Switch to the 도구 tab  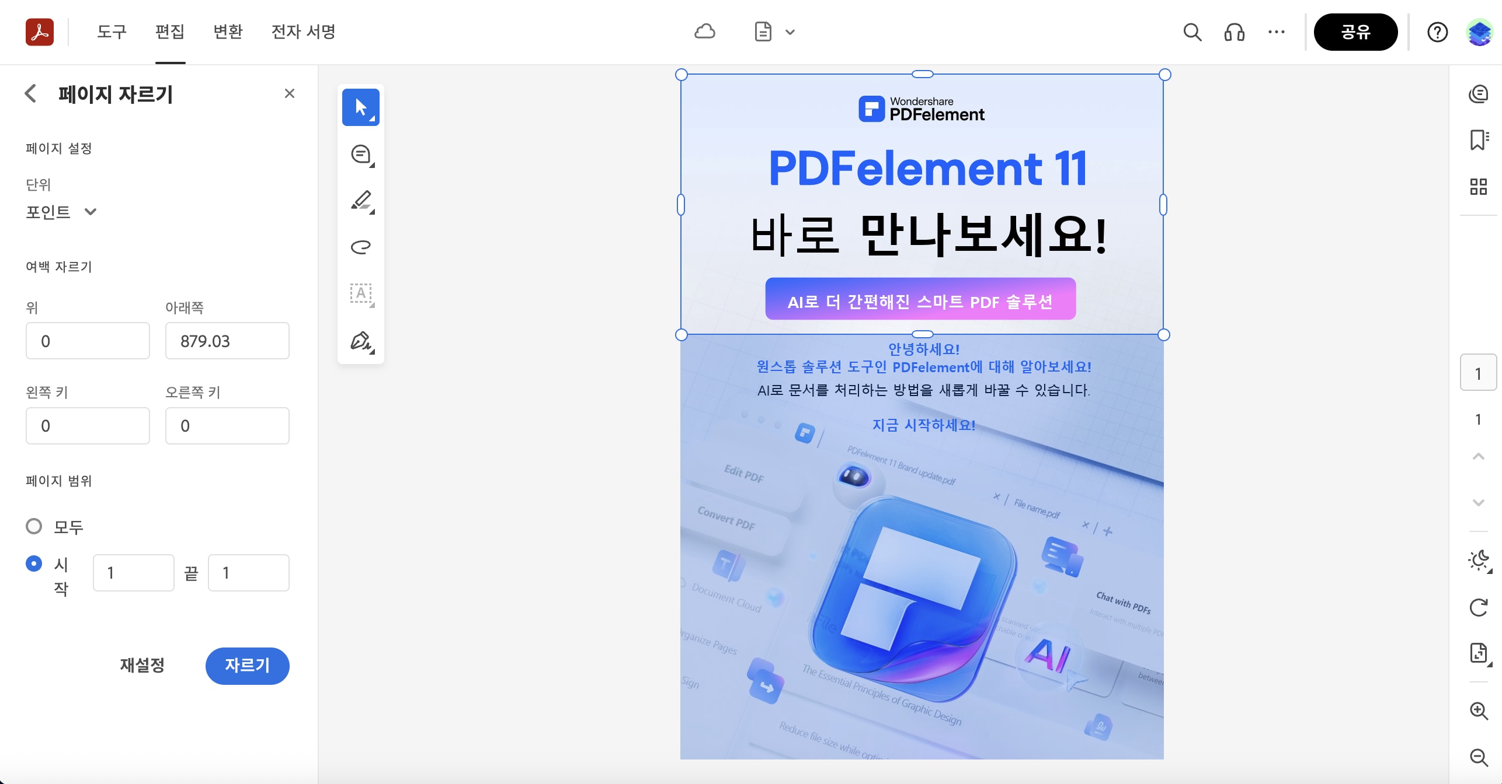pos(112,32)
